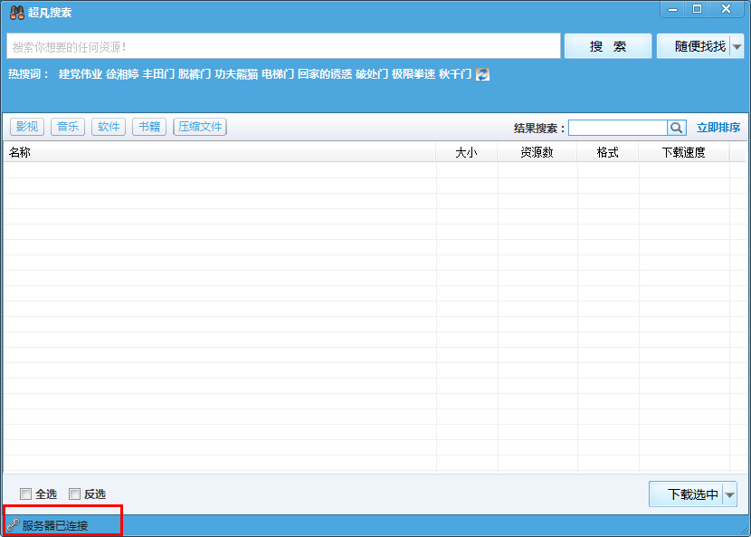This screenshot has width=751, height=537.
Task: Click inside the main search input box
Action: coord(271,45)
